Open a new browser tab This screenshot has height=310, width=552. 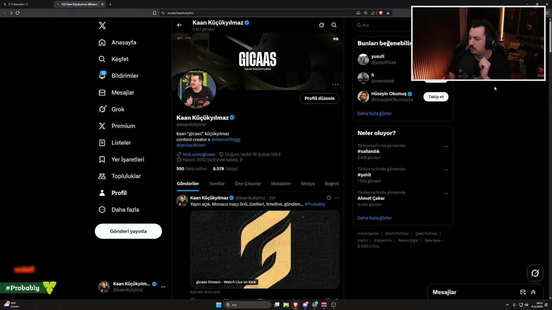[110, 4]
